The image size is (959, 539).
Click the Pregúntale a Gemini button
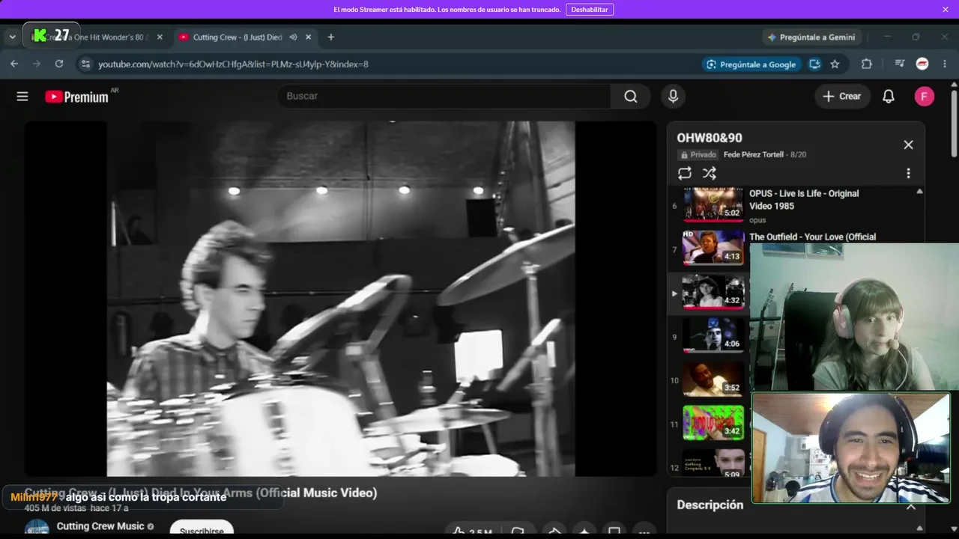[x=811, y=37]
